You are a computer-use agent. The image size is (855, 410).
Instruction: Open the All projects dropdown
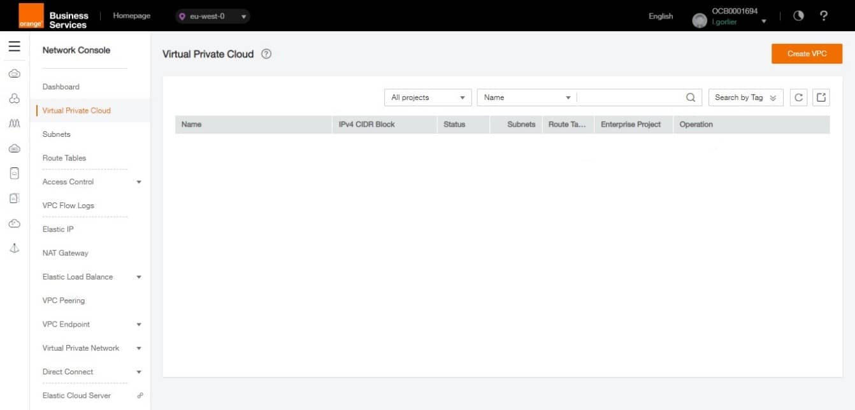428,97
